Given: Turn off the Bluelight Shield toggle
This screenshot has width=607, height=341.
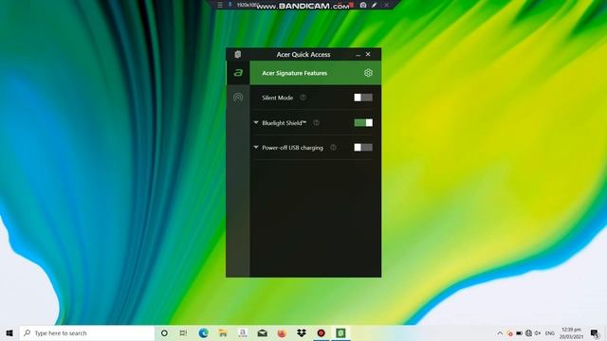Looking at the screenshot, I should click(363, 122).
